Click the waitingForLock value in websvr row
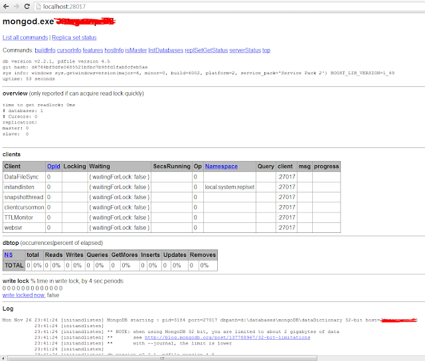425x361 pixels. (120, 228)
